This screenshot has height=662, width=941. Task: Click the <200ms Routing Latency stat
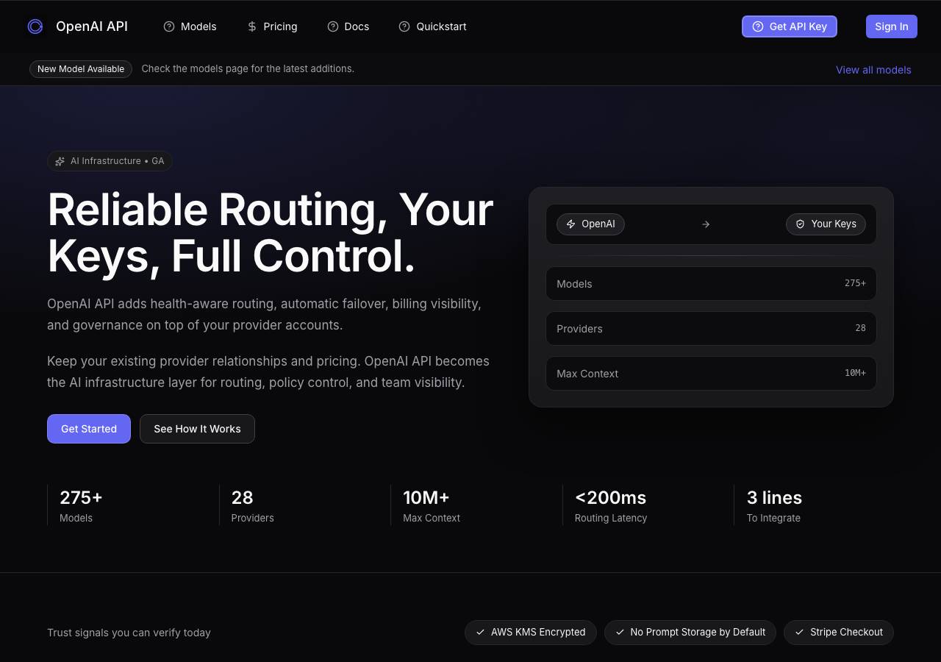642,505
